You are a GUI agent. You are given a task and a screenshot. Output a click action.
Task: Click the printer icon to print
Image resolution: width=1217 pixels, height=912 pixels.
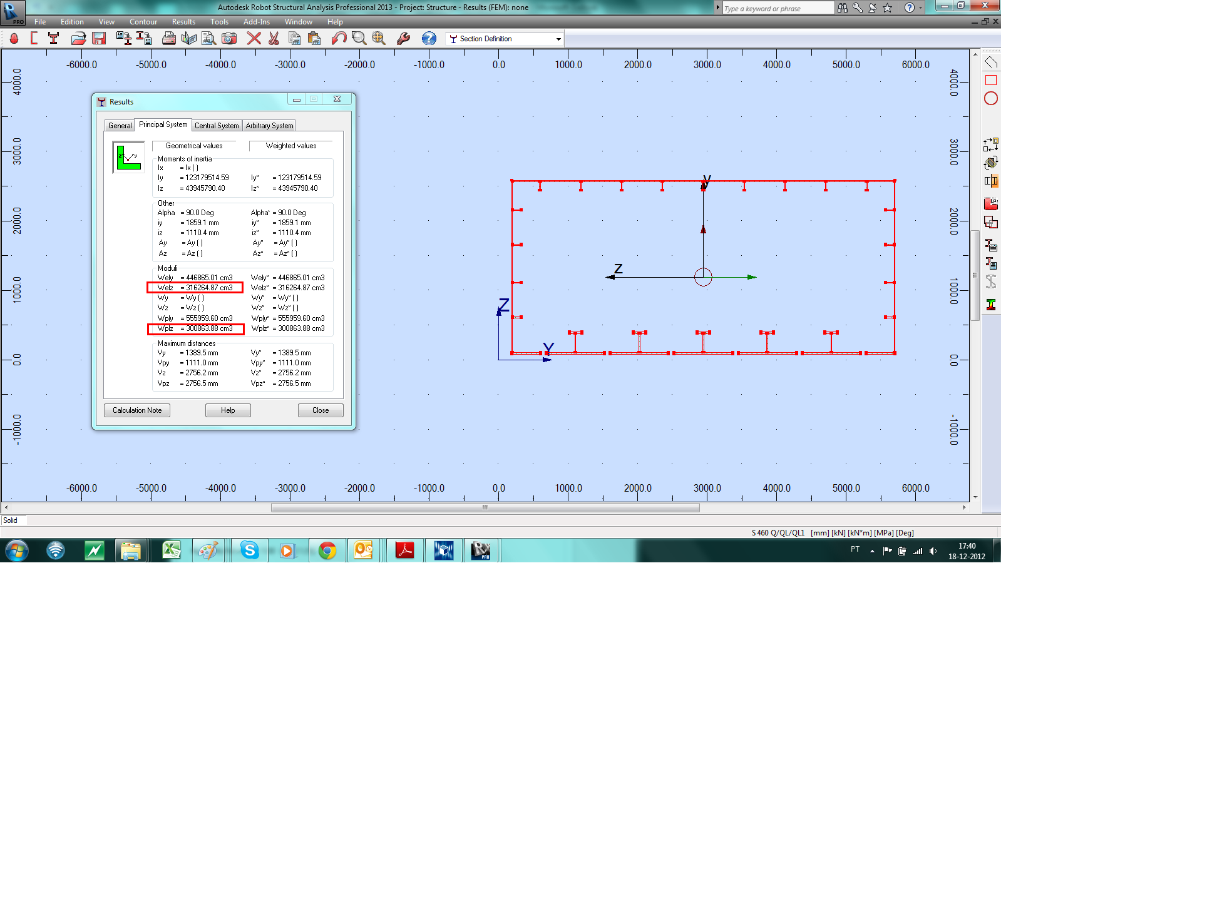[168, 39]
